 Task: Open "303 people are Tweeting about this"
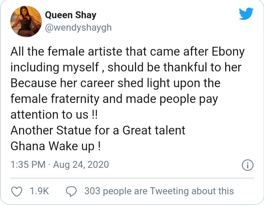pyautogui.click(x=159, y=191)
